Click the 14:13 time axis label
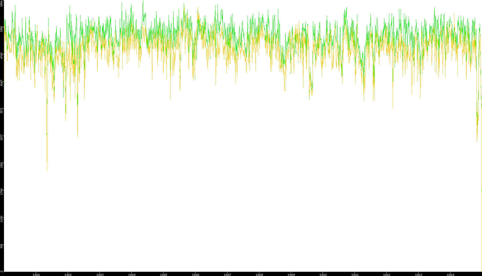The image size is (482, 276). point(419,275)
